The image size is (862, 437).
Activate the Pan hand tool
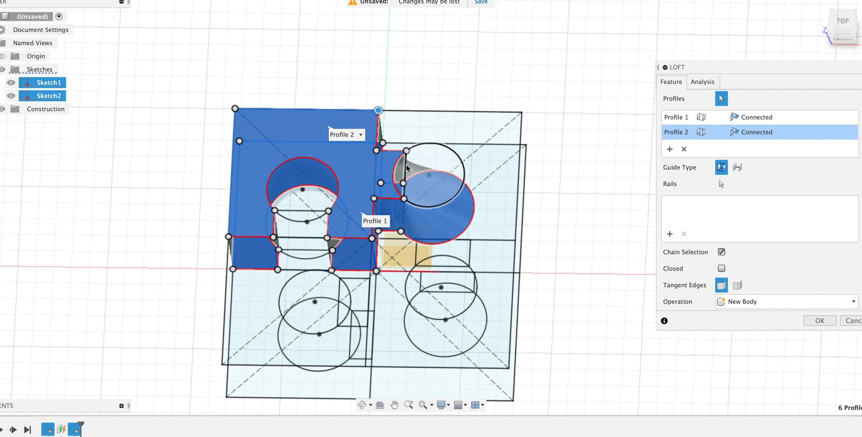[x=394, y=405]
